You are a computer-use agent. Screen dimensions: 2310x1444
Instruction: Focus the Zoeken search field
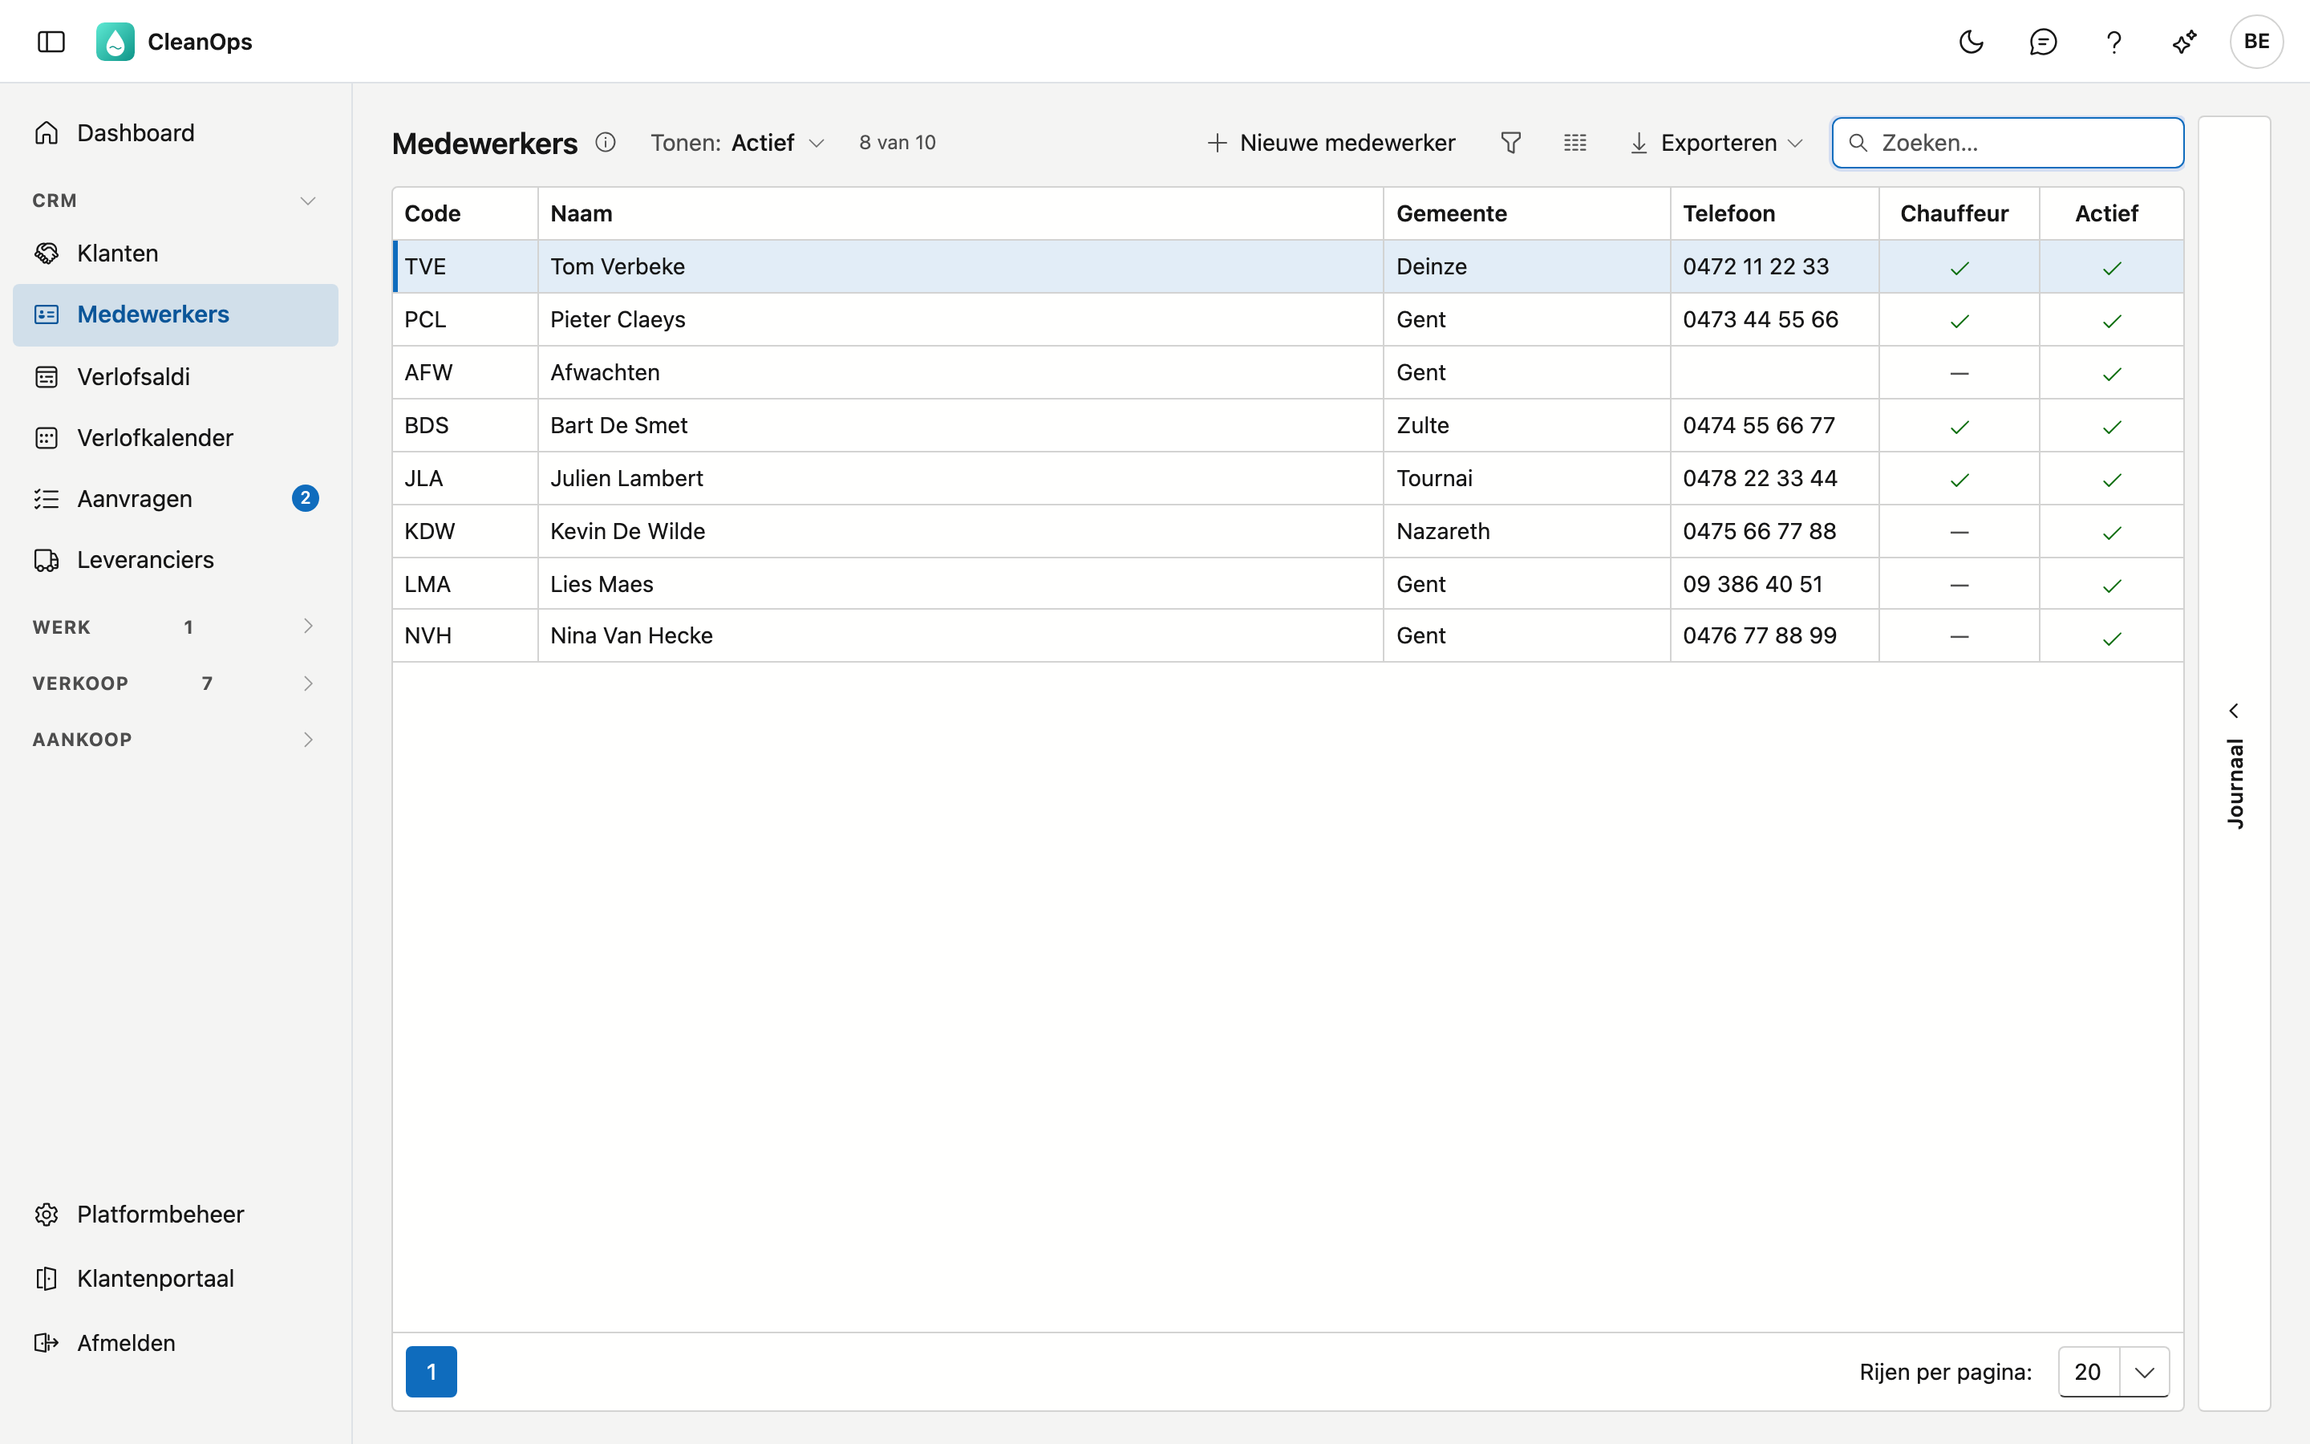pos(2008,142)
